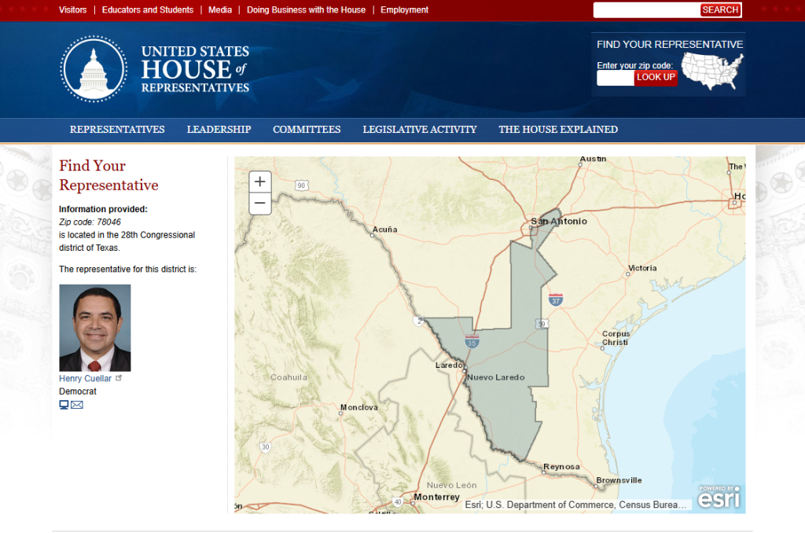805x533 pixels.
Task: Open the Visitors link
Action: [x=73, y=9]
